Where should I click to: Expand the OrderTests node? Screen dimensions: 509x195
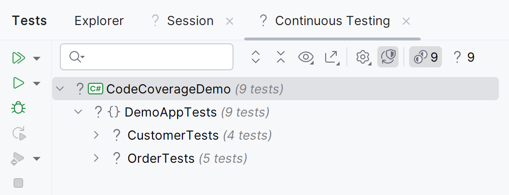coord(96,158)
